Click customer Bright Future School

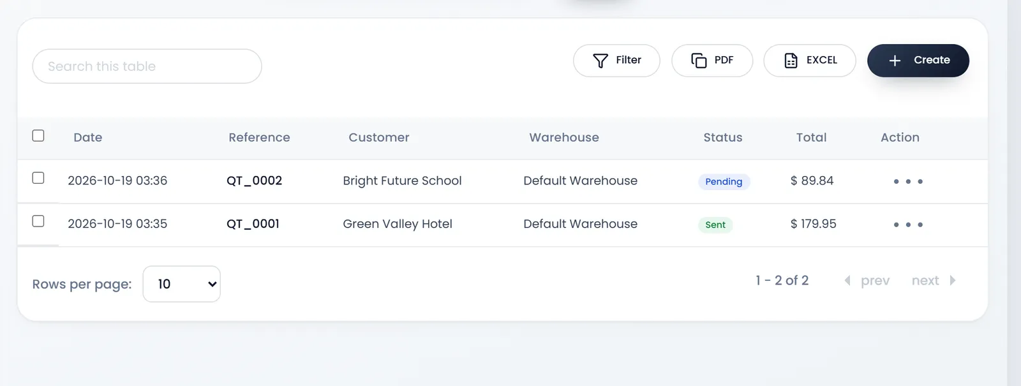tap(402, 181)
